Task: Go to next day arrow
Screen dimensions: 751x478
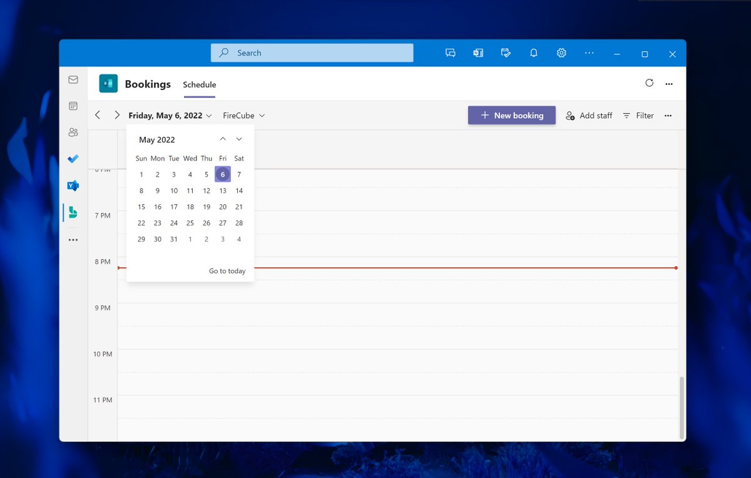Action: (117, 115)
